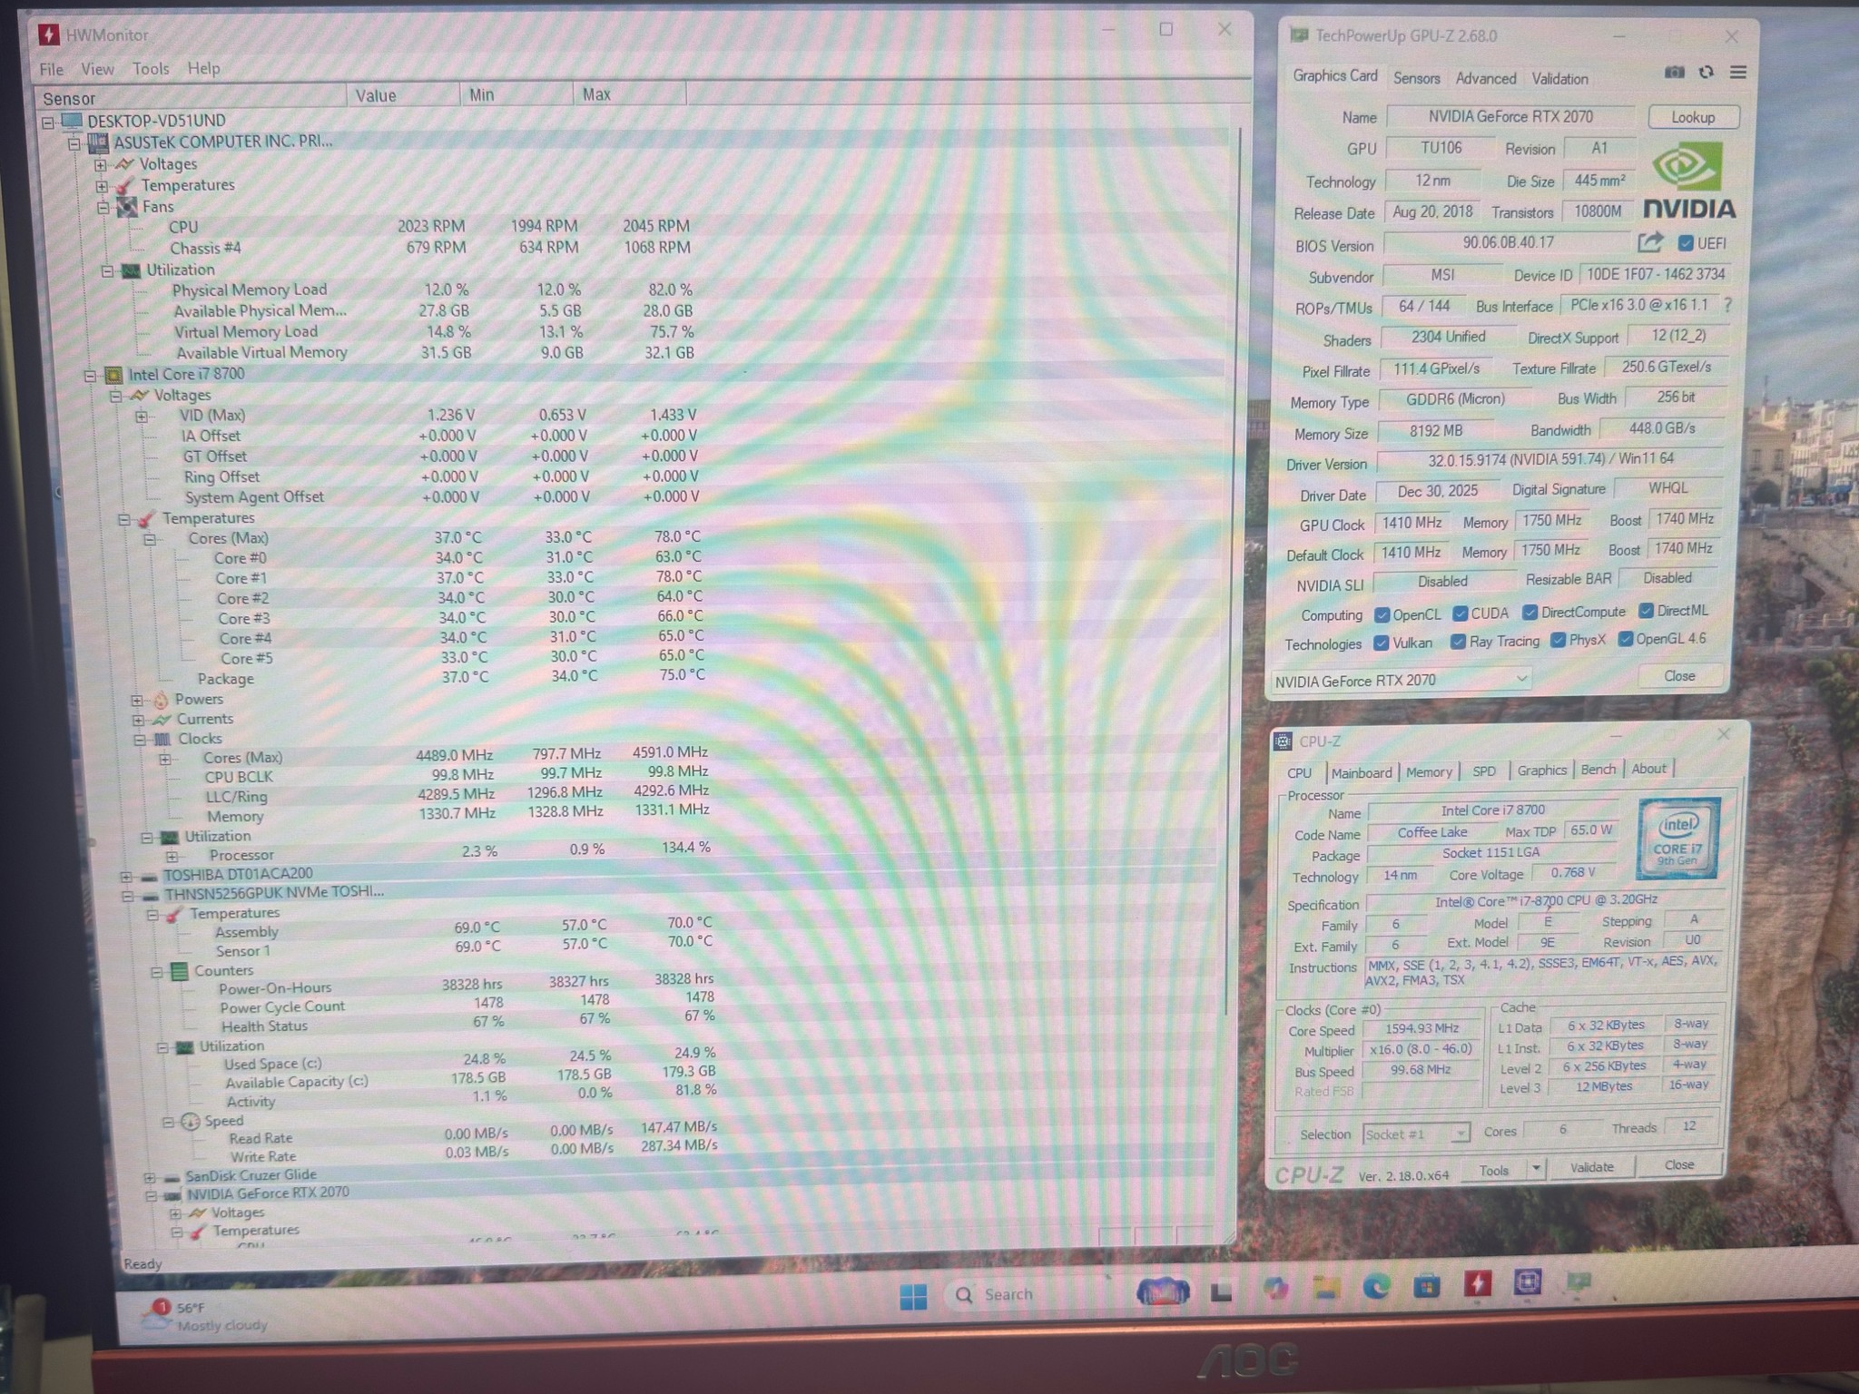Click the GPU-Z refresh icon
This screenshot has width=1859, height=1394.
point(1707,73)
